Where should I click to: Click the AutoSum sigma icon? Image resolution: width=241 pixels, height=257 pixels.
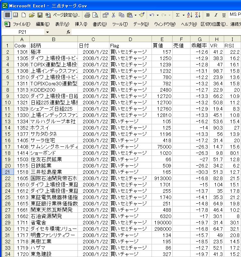coord(178,15)
